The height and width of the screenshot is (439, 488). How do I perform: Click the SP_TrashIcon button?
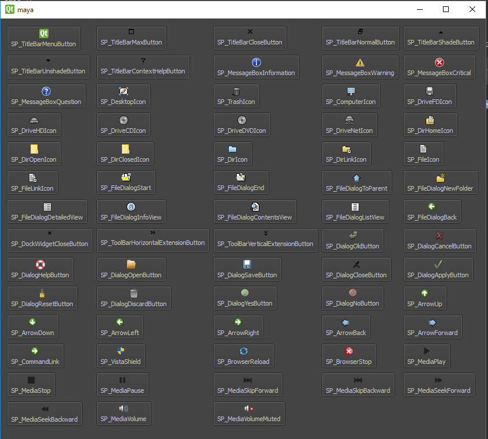(236, 96)
